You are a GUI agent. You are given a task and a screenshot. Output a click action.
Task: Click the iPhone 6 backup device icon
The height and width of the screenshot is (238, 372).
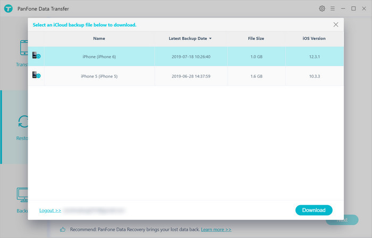pyautogui.click(x=36, y=56)
